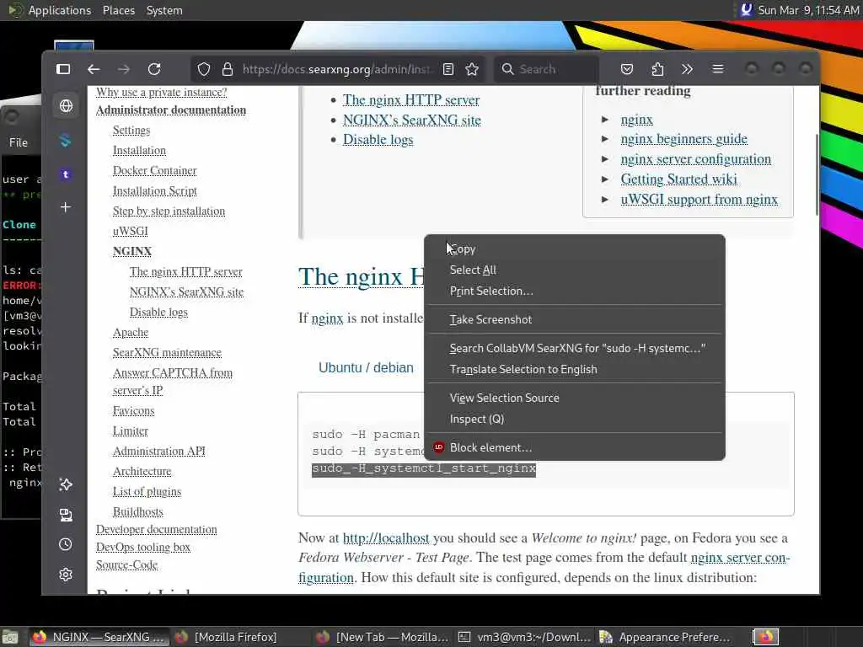Screen dimensions: 863x647
Task: Choose View Selection Source
Action: pyautogui.click(x=575, y=398)
